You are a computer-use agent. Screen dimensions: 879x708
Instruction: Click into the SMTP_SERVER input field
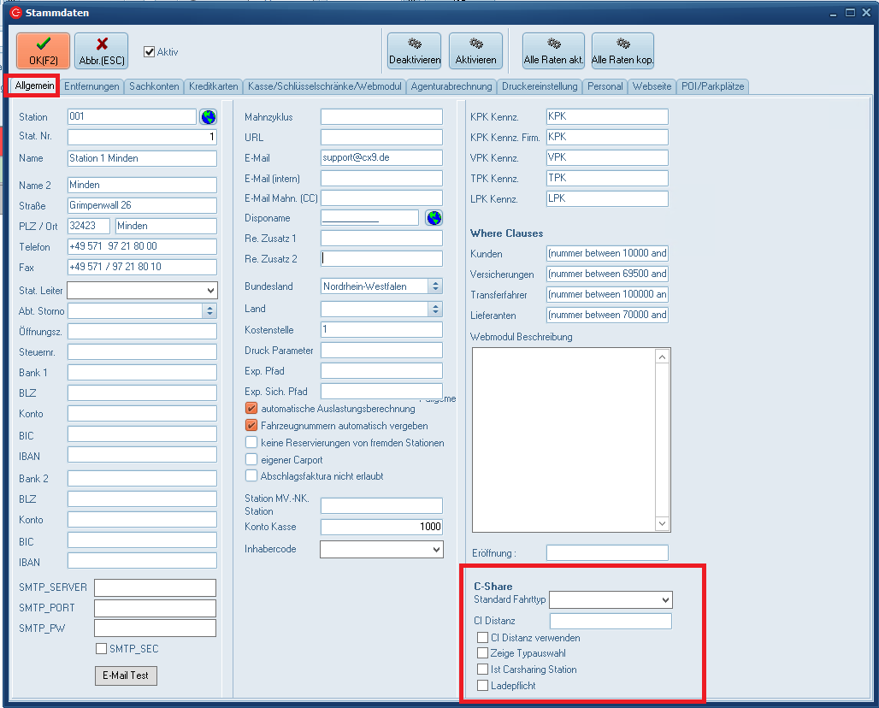pos(155,587)
